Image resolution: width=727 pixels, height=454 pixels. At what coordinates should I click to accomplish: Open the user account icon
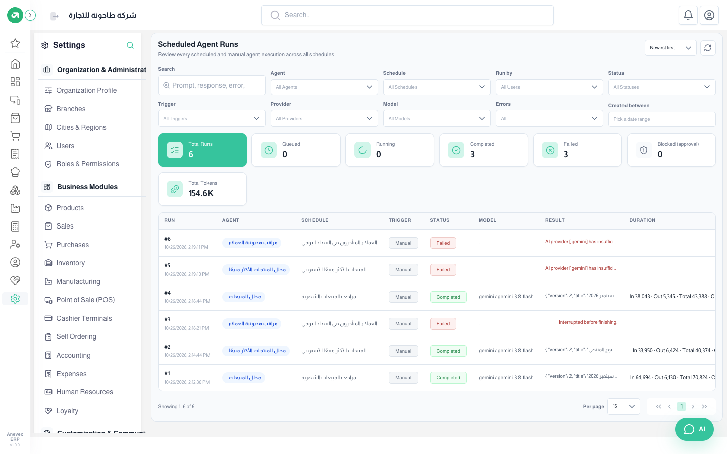[709, 15]
